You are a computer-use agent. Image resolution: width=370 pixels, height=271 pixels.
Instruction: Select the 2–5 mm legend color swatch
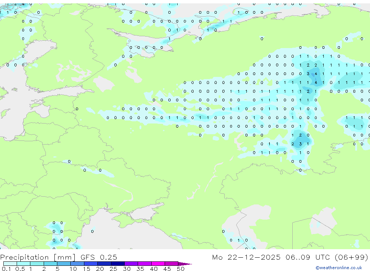[50, 264]
